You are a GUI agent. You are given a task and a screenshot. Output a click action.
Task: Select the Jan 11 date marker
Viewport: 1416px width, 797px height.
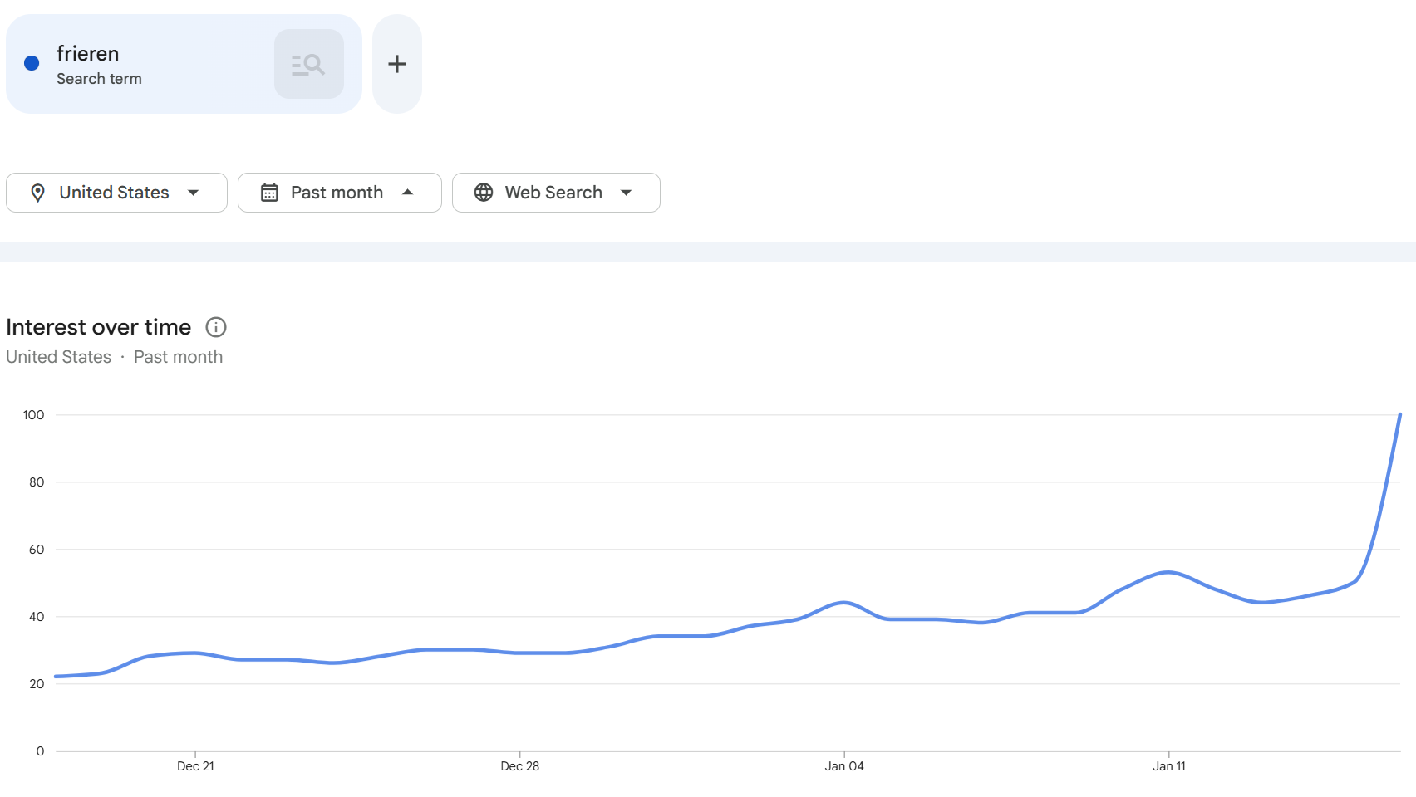tap(1168, 765)
